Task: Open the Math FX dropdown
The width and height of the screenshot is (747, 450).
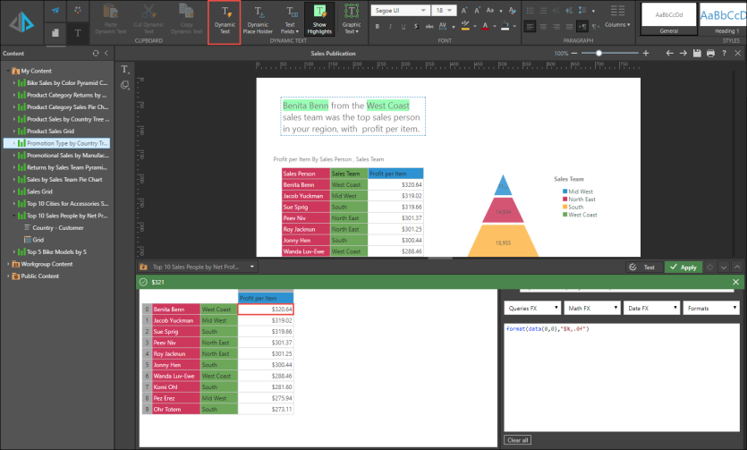Action: click(590, 307)
